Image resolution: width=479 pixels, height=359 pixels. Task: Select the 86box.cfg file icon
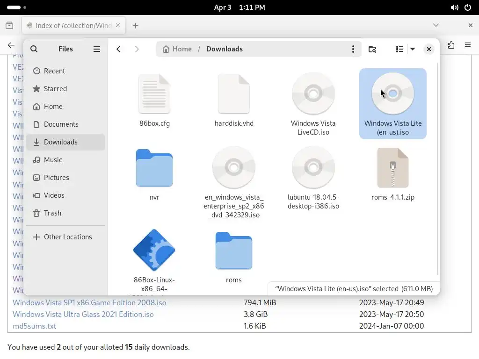click(154, 94)
